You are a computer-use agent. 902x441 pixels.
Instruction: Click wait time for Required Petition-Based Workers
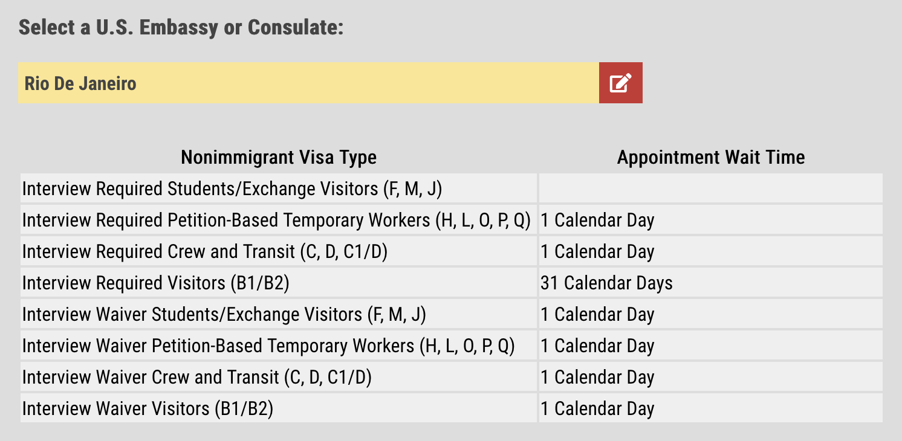[x=597, y=220]
